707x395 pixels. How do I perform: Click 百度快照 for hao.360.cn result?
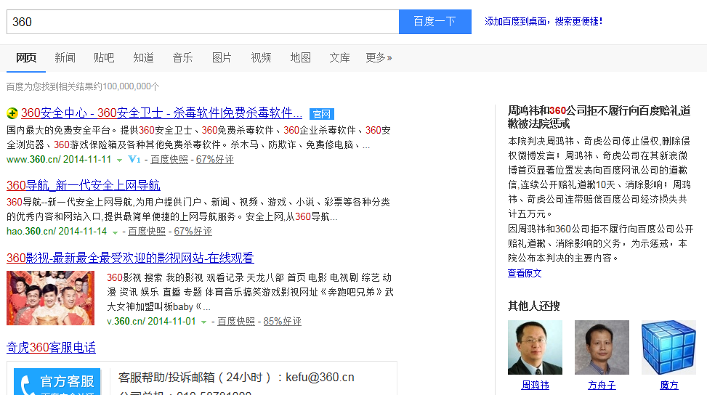click(147, 232)
